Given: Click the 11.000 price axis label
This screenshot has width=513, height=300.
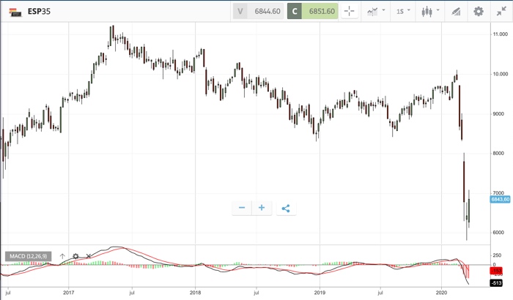Looking at the screenshot, I should (500, 34).
